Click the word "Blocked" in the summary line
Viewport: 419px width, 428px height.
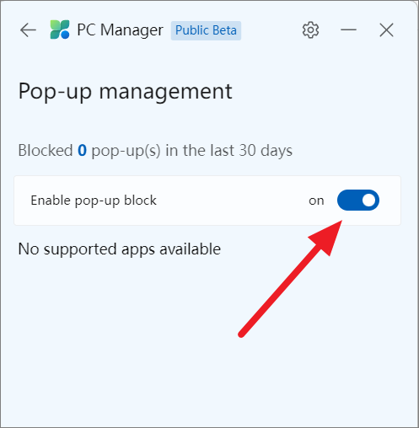[46, 150]
